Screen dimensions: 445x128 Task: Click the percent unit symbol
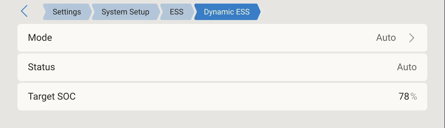tap(414, 97)
